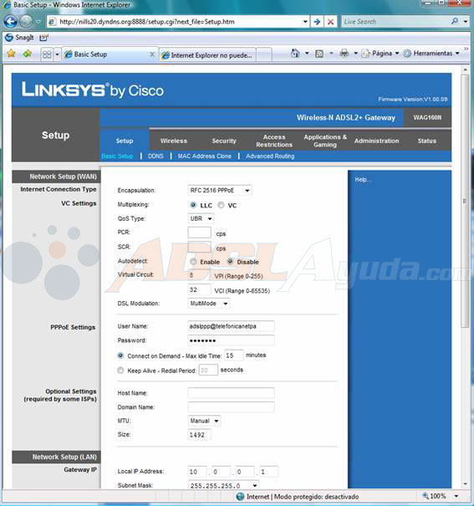Select Autodetect Enable radio button
The height and width of the screenshot is (506, 474).
click(x=193, y=262)
